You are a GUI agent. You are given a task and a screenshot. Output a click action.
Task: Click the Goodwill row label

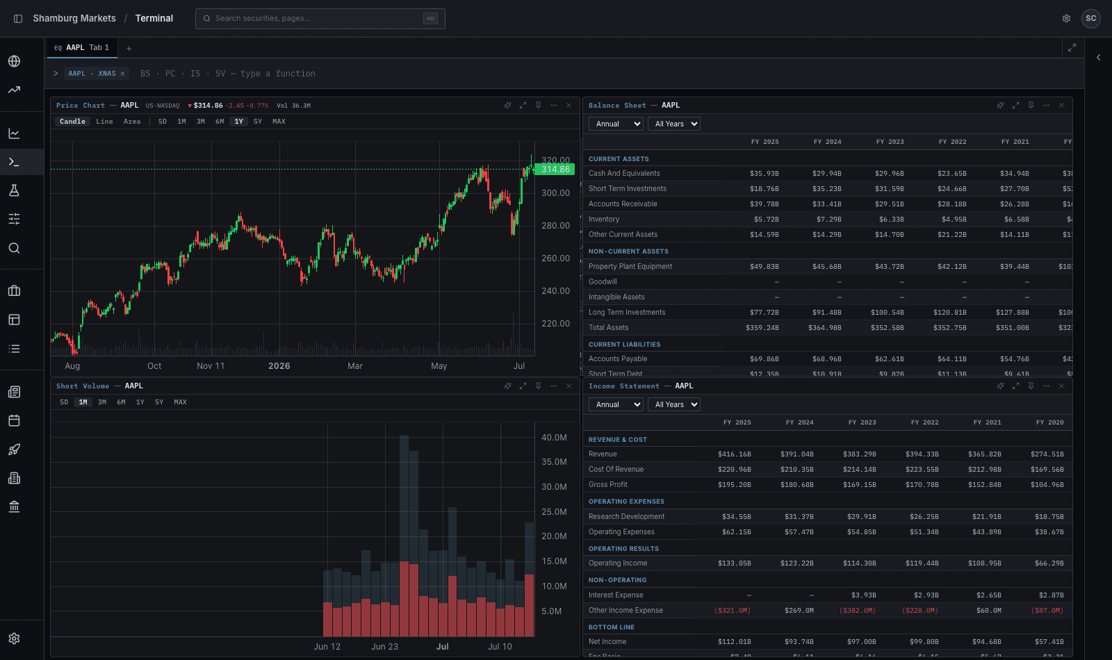pos(603,282)
